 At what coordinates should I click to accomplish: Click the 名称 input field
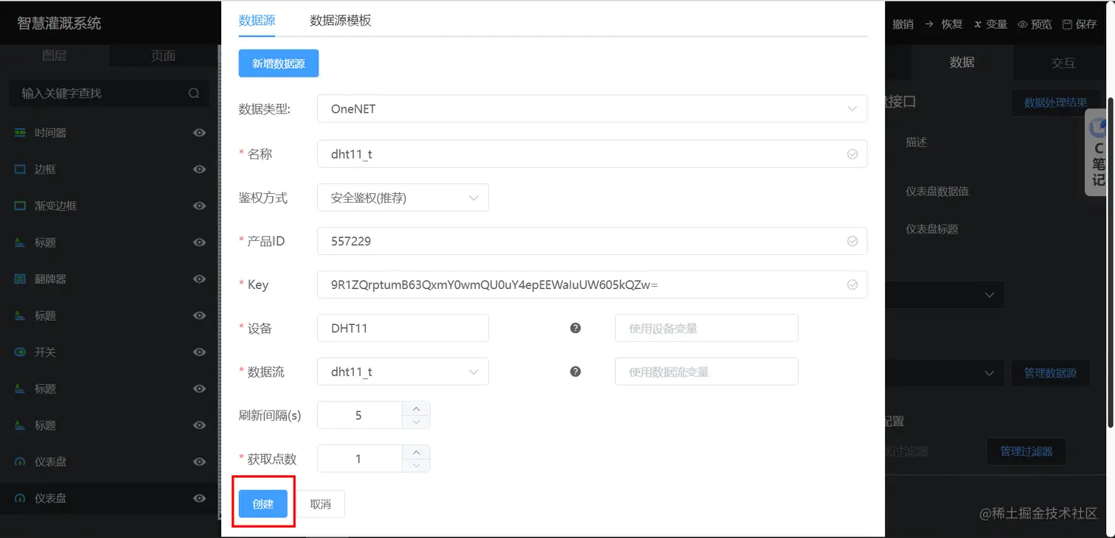point(592,154)
